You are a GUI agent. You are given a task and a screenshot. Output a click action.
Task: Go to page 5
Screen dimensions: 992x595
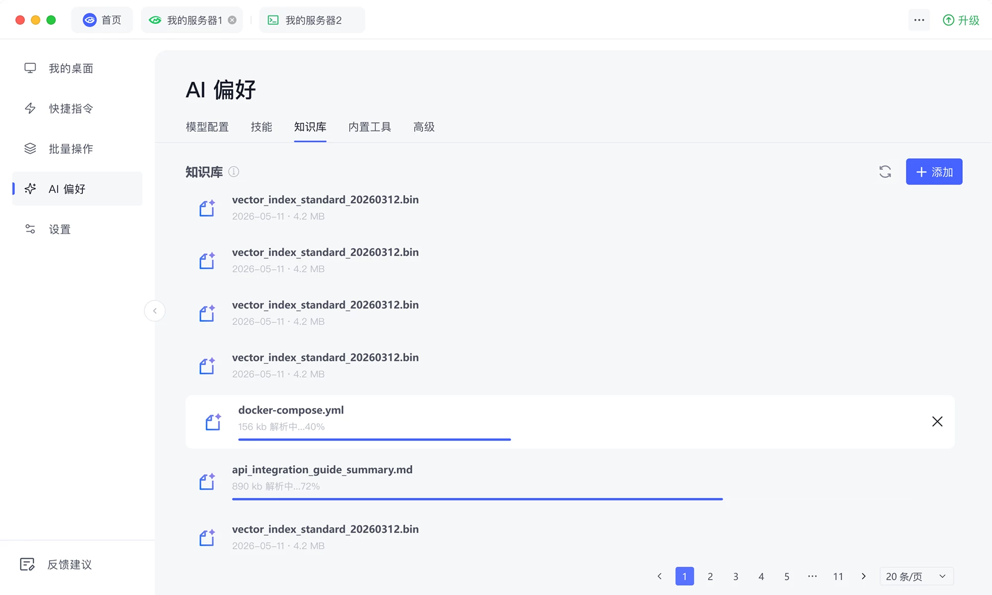787,576
